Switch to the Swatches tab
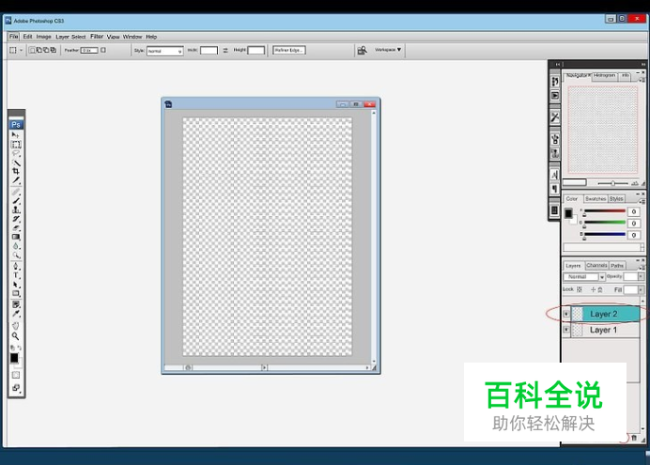 596,199
